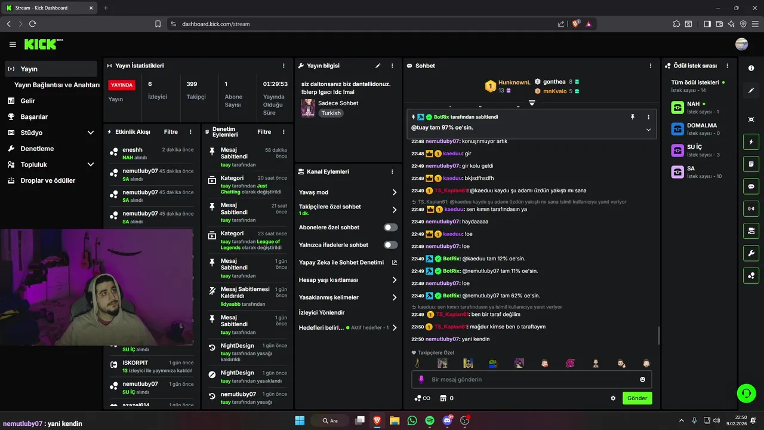Viewport: 764px width, 430px height.
Task: Click the screen capture icon in right sidebar
Action: click(751, 119)
